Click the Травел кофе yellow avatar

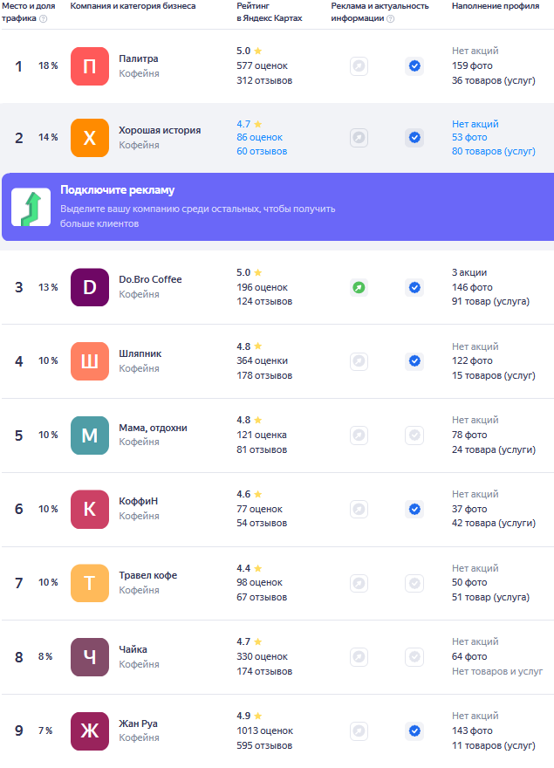point(90,583)
